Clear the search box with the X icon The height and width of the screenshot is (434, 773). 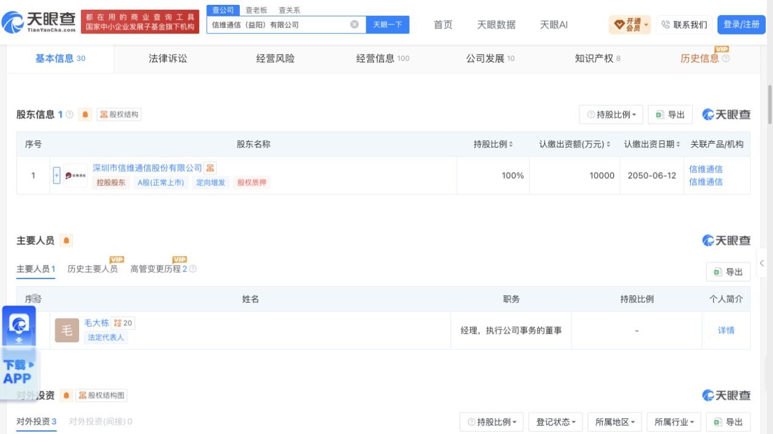pos(354,24)
